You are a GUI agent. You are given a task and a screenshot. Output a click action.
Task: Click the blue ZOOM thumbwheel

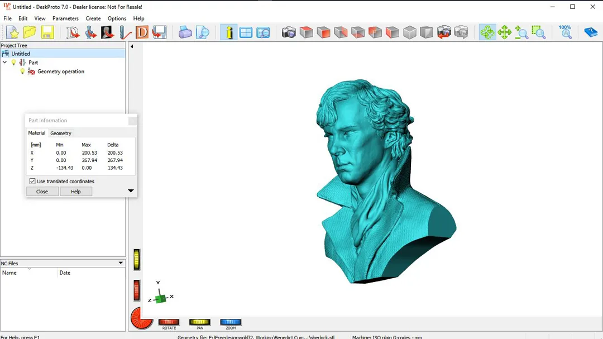(x=231, y=322)
